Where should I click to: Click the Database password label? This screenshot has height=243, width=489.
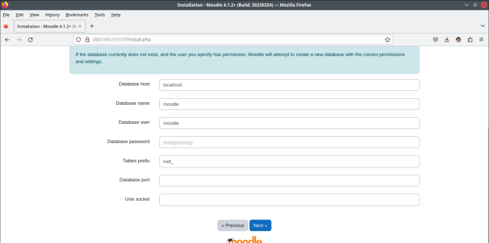coord(128,142)
